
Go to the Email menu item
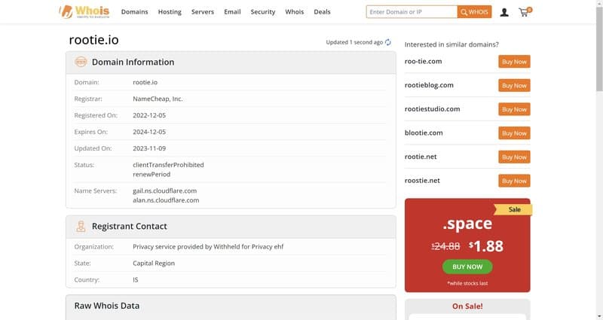tap(232, 12)
